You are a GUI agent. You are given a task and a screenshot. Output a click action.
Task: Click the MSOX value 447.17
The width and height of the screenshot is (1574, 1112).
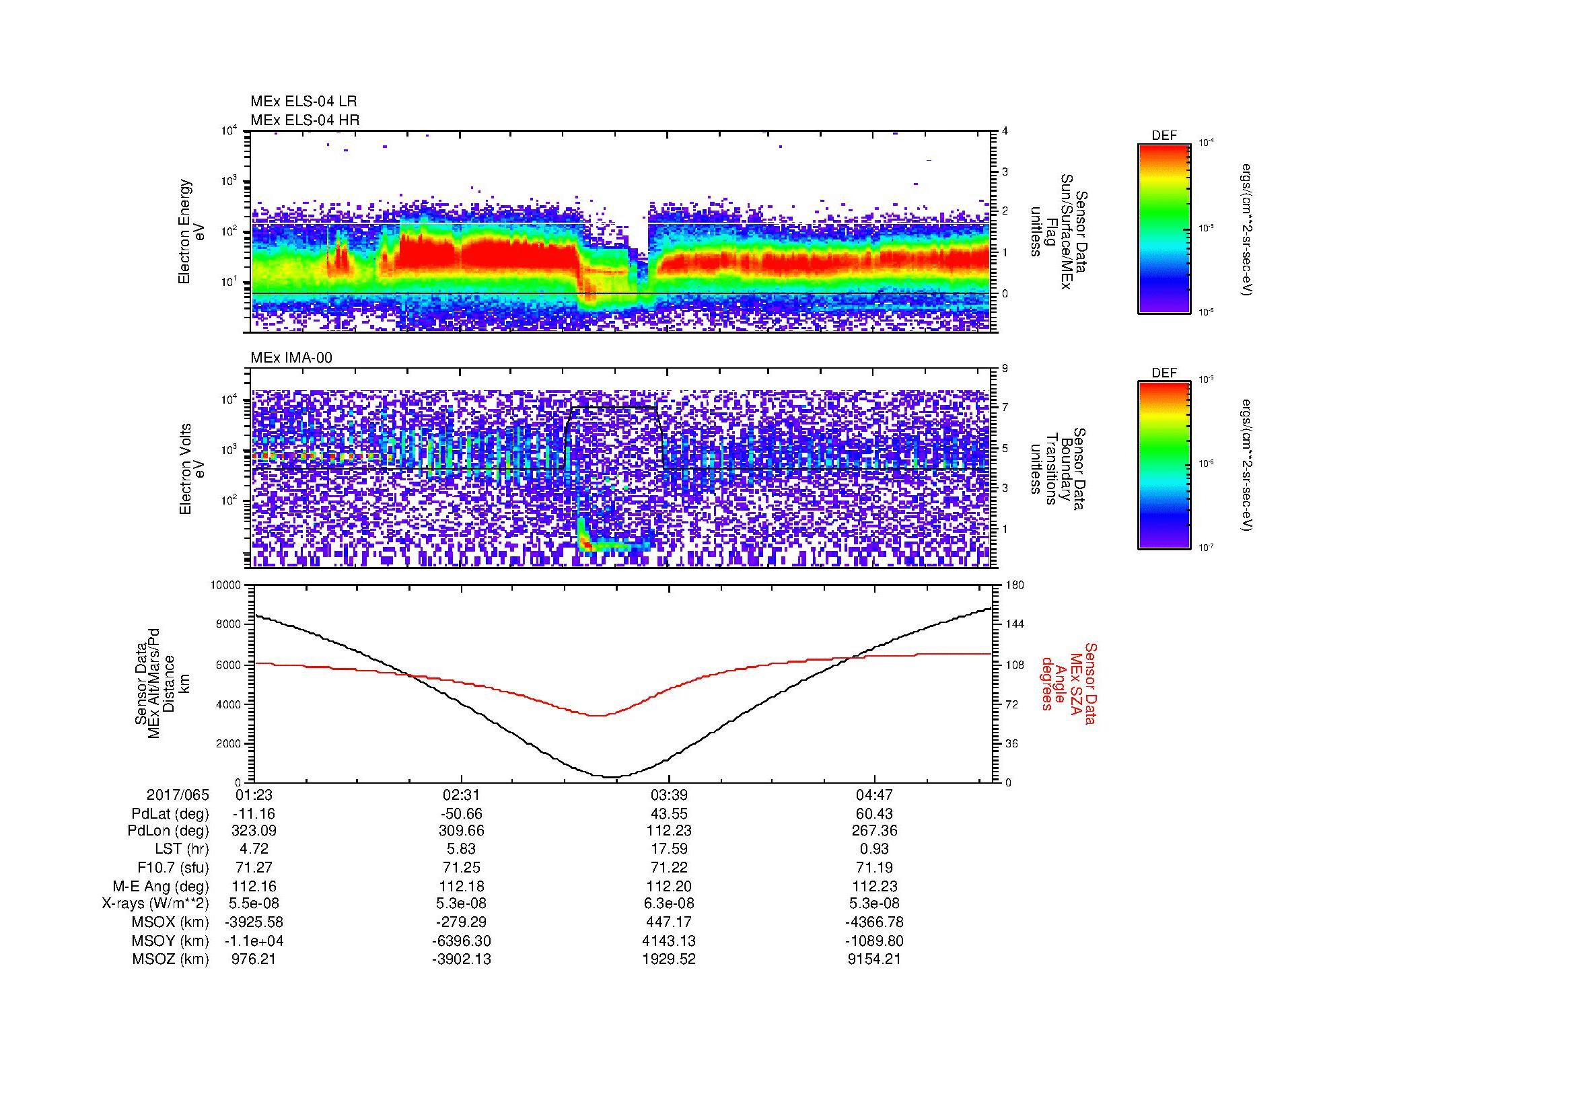click(669, 922)
